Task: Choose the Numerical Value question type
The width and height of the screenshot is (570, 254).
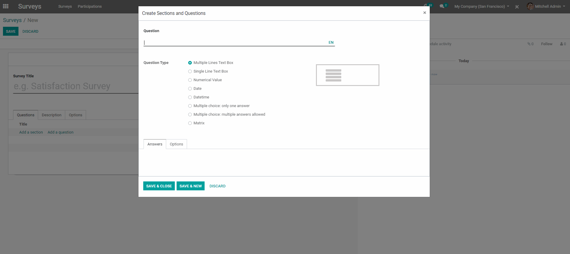Action: pos(190,80)
